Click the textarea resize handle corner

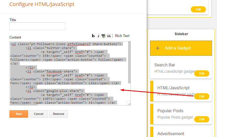click(x=129, y=104)
